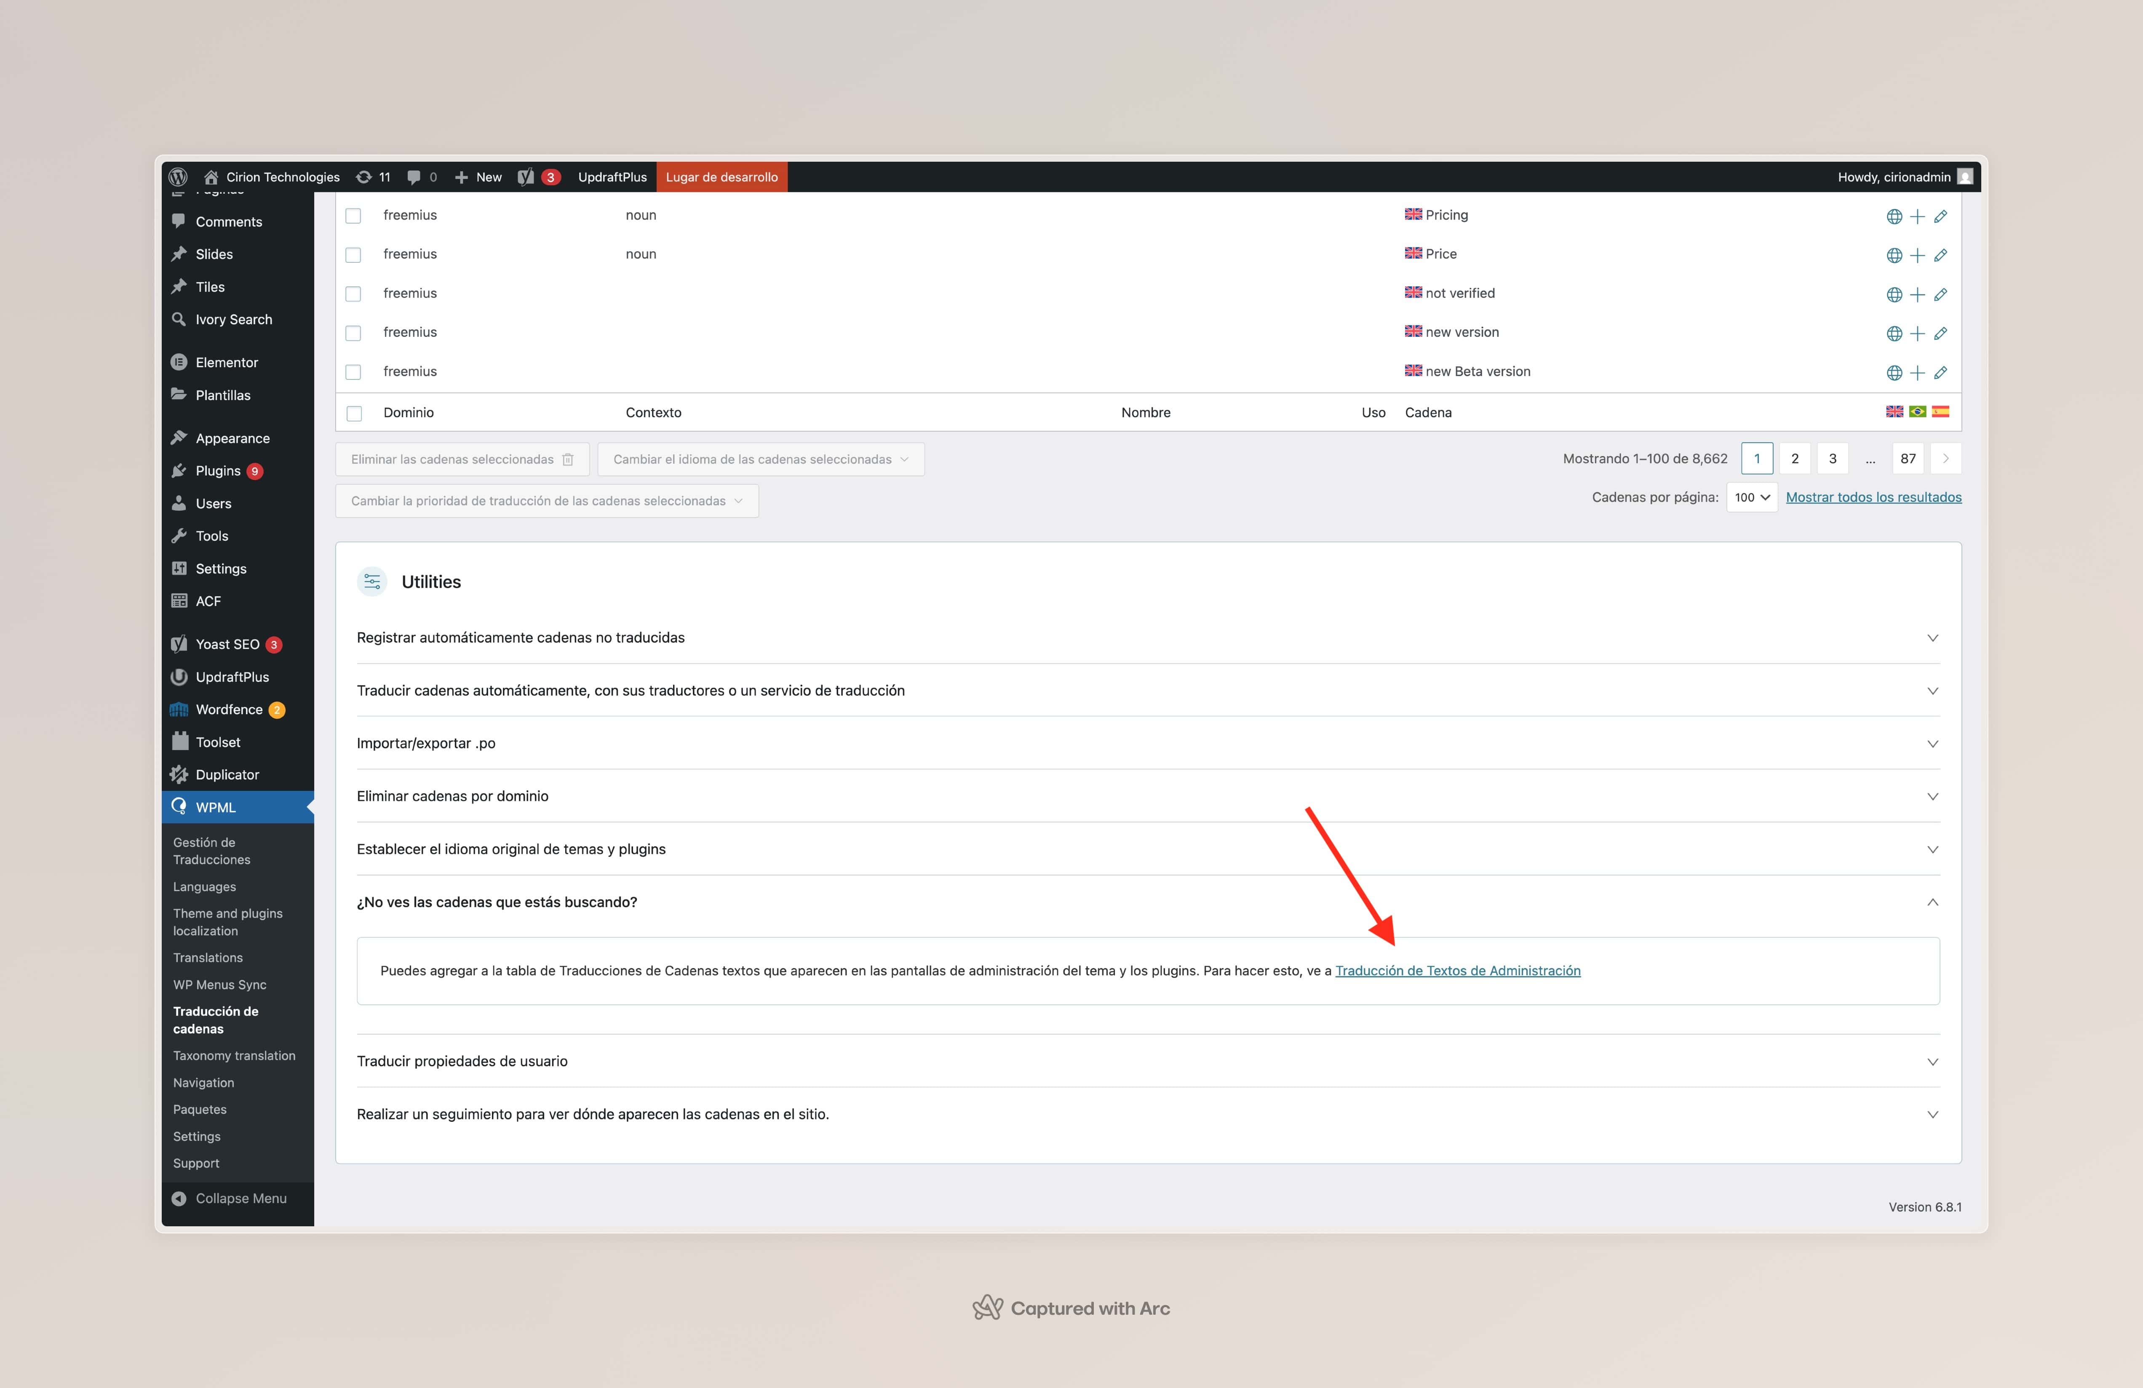Screen dimensions: 2143x1388
Task: Click the next page arrow button
Action: click(x=1946, y=459)
